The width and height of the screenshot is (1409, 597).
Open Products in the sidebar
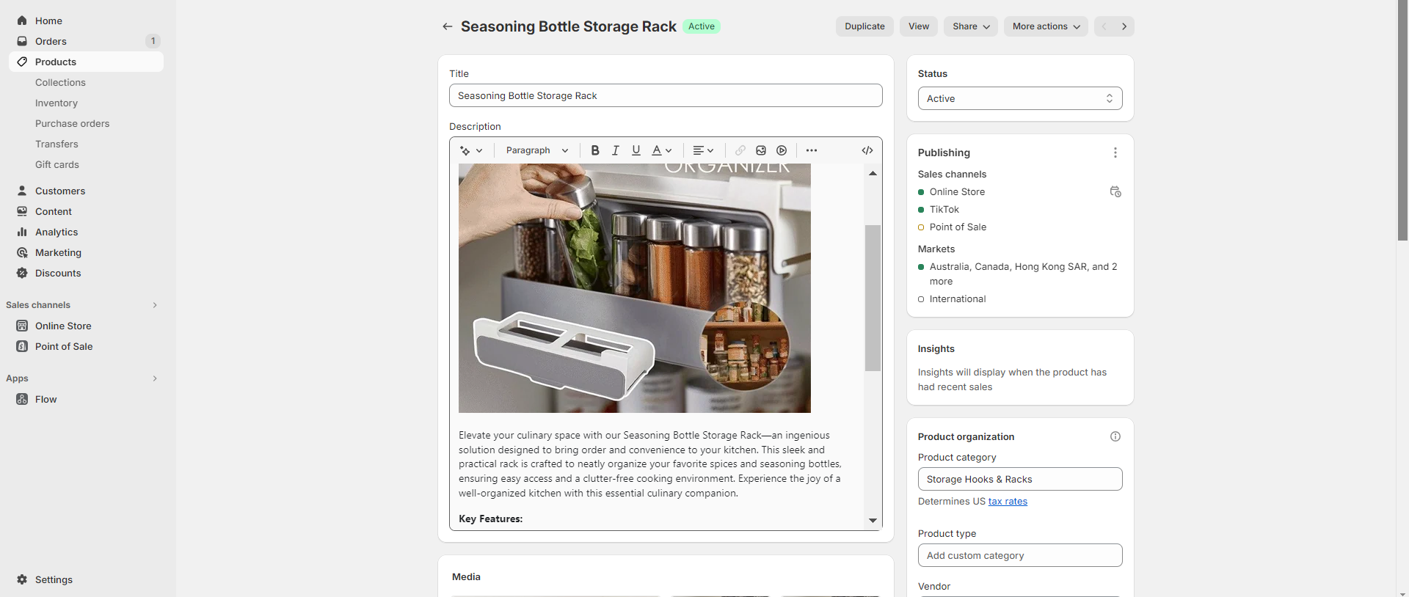[x=86, y=62]
